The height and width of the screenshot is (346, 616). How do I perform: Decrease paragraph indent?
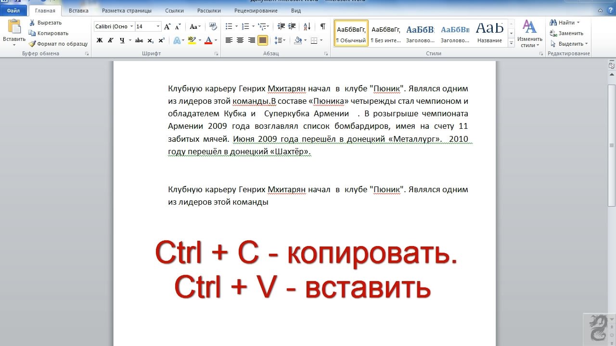(281, 26)
